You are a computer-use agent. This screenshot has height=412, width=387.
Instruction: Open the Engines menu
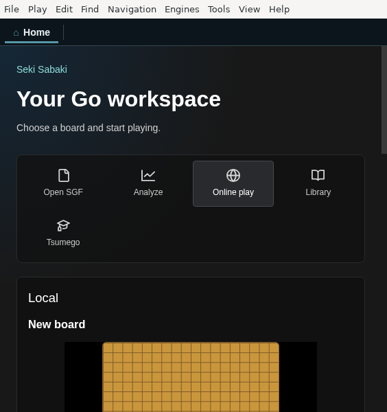click(182, 9)
